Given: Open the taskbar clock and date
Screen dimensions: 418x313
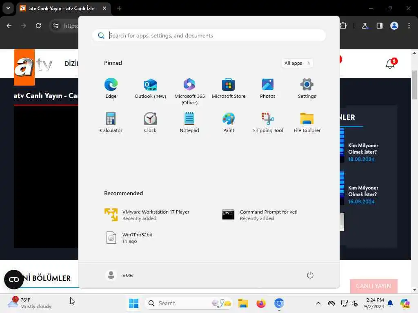Looking at the screenshot, I should [374, 303].
